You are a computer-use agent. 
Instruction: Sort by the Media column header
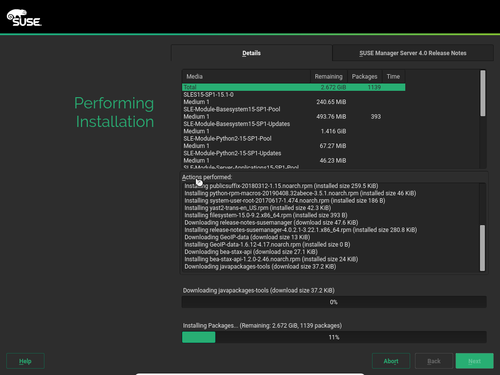point(246,77)
